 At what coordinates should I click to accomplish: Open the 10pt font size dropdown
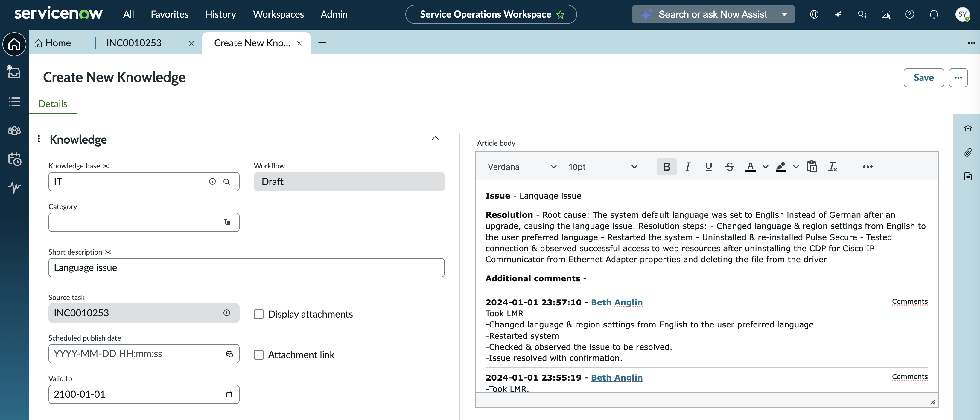click(602, 167)
